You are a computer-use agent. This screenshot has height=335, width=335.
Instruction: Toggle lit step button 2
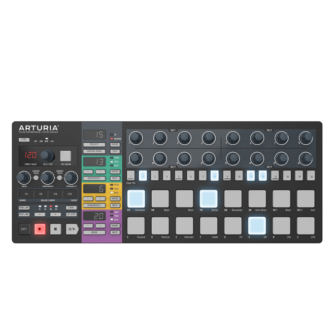[143, 175]
